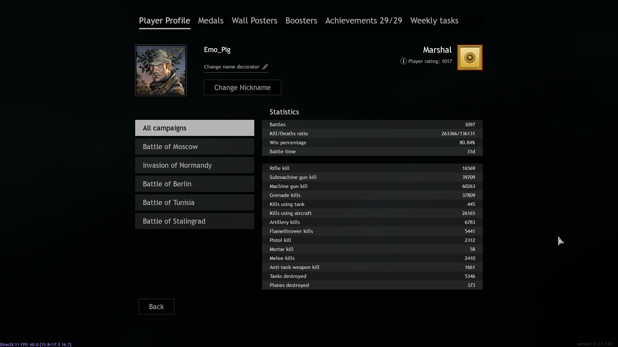Click the soldier avatar portrait

(x=161, y=70)
